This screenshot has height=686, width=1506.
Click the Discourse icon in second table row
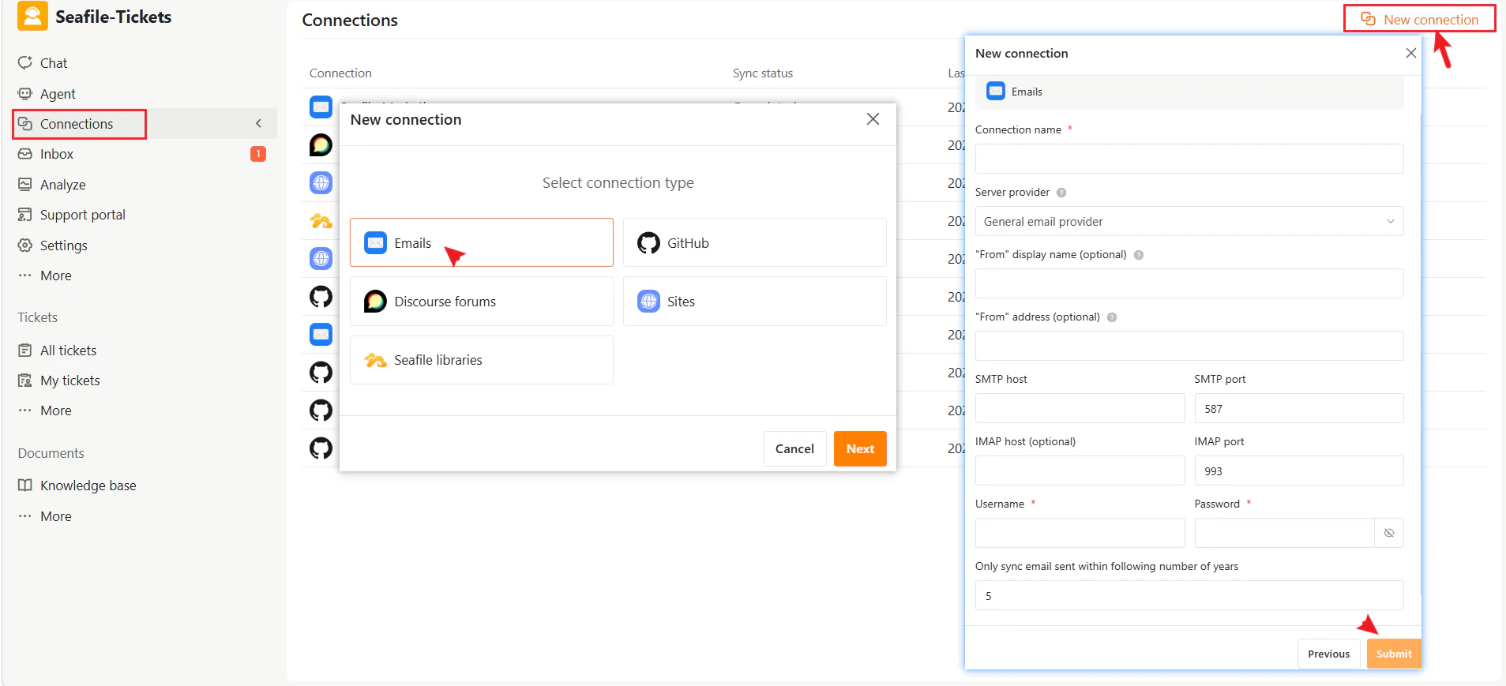321,144
